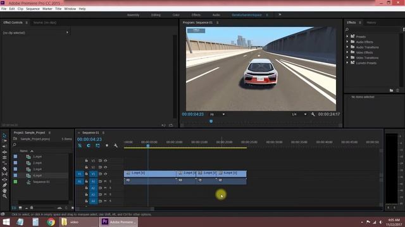Select the Track Select Forward tool
The image size is (405, 227).
coord(4,141)
